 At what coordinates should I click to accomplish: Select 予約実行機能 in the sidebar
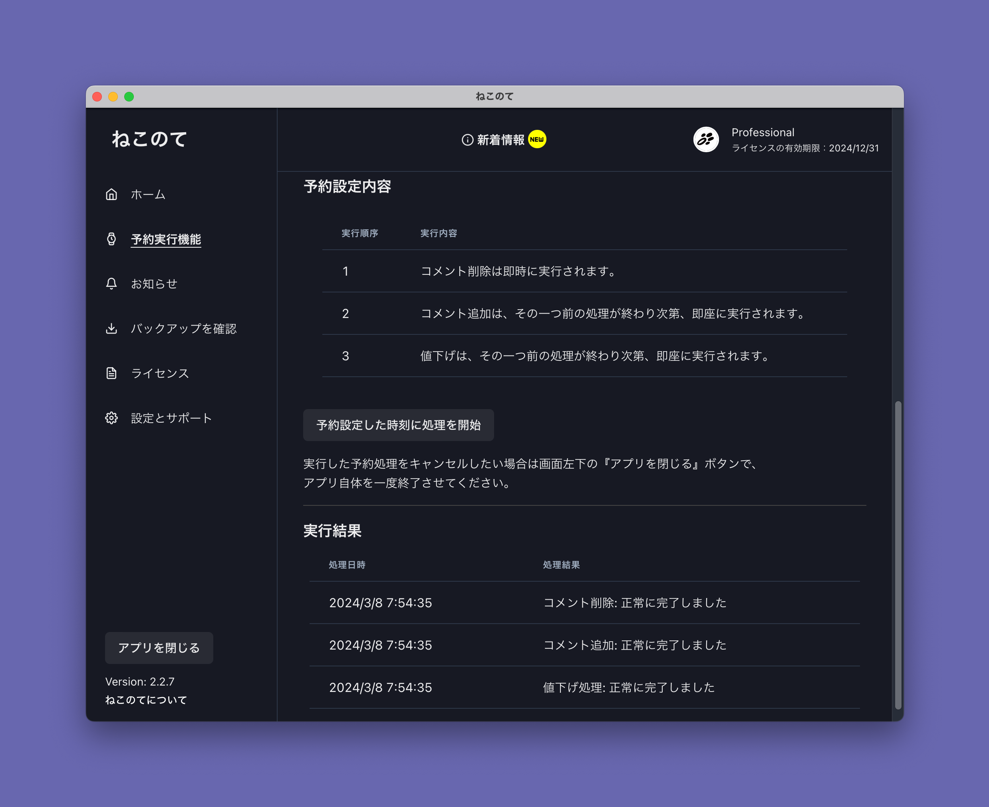[166, 239]
